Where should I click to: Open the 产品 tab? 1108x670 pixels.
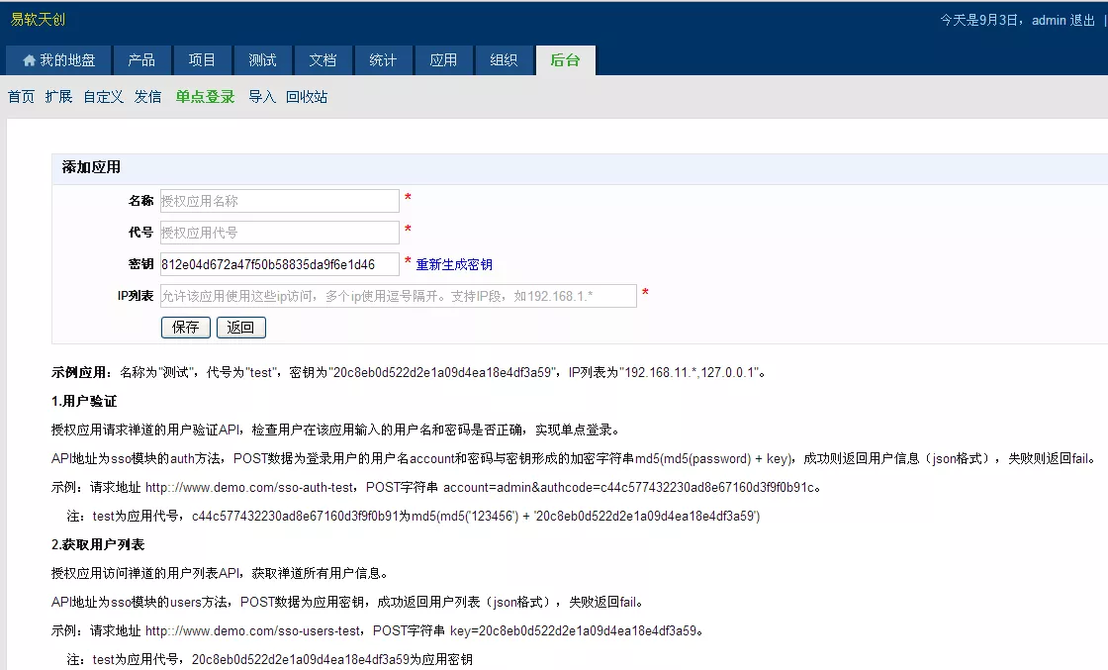click(141, 60)
